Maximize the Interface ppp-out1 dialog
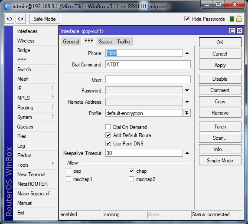 [232, 30]
